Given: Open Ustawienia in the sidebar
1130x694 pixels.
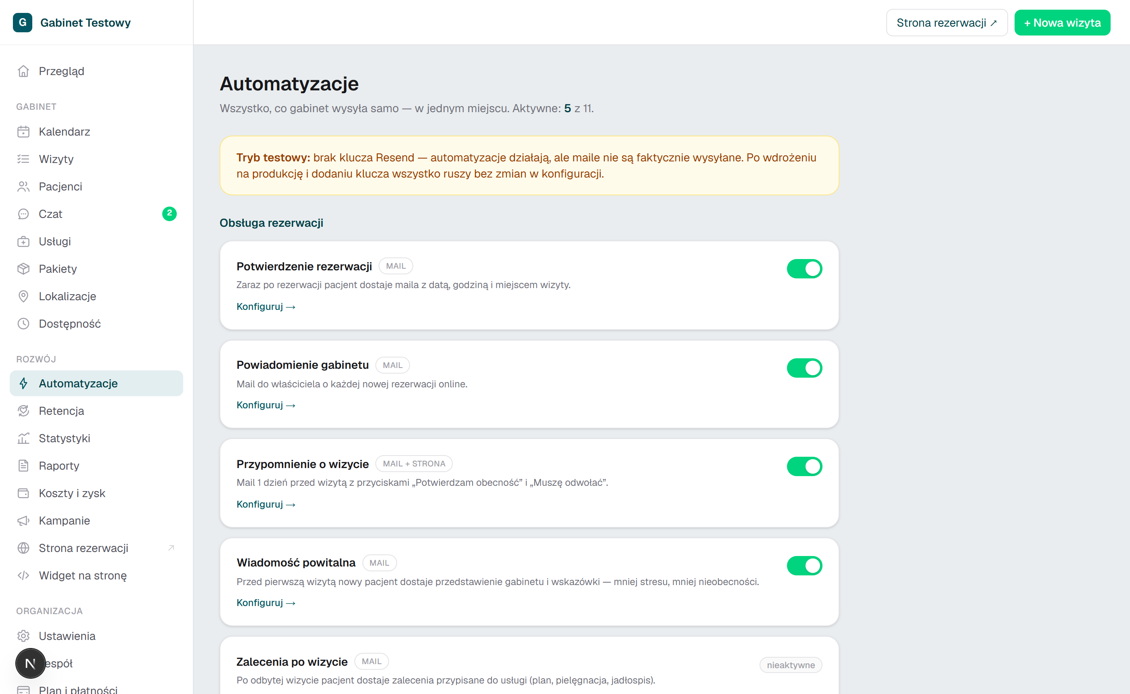Looking at the screenshot, I should pos(96,636).
